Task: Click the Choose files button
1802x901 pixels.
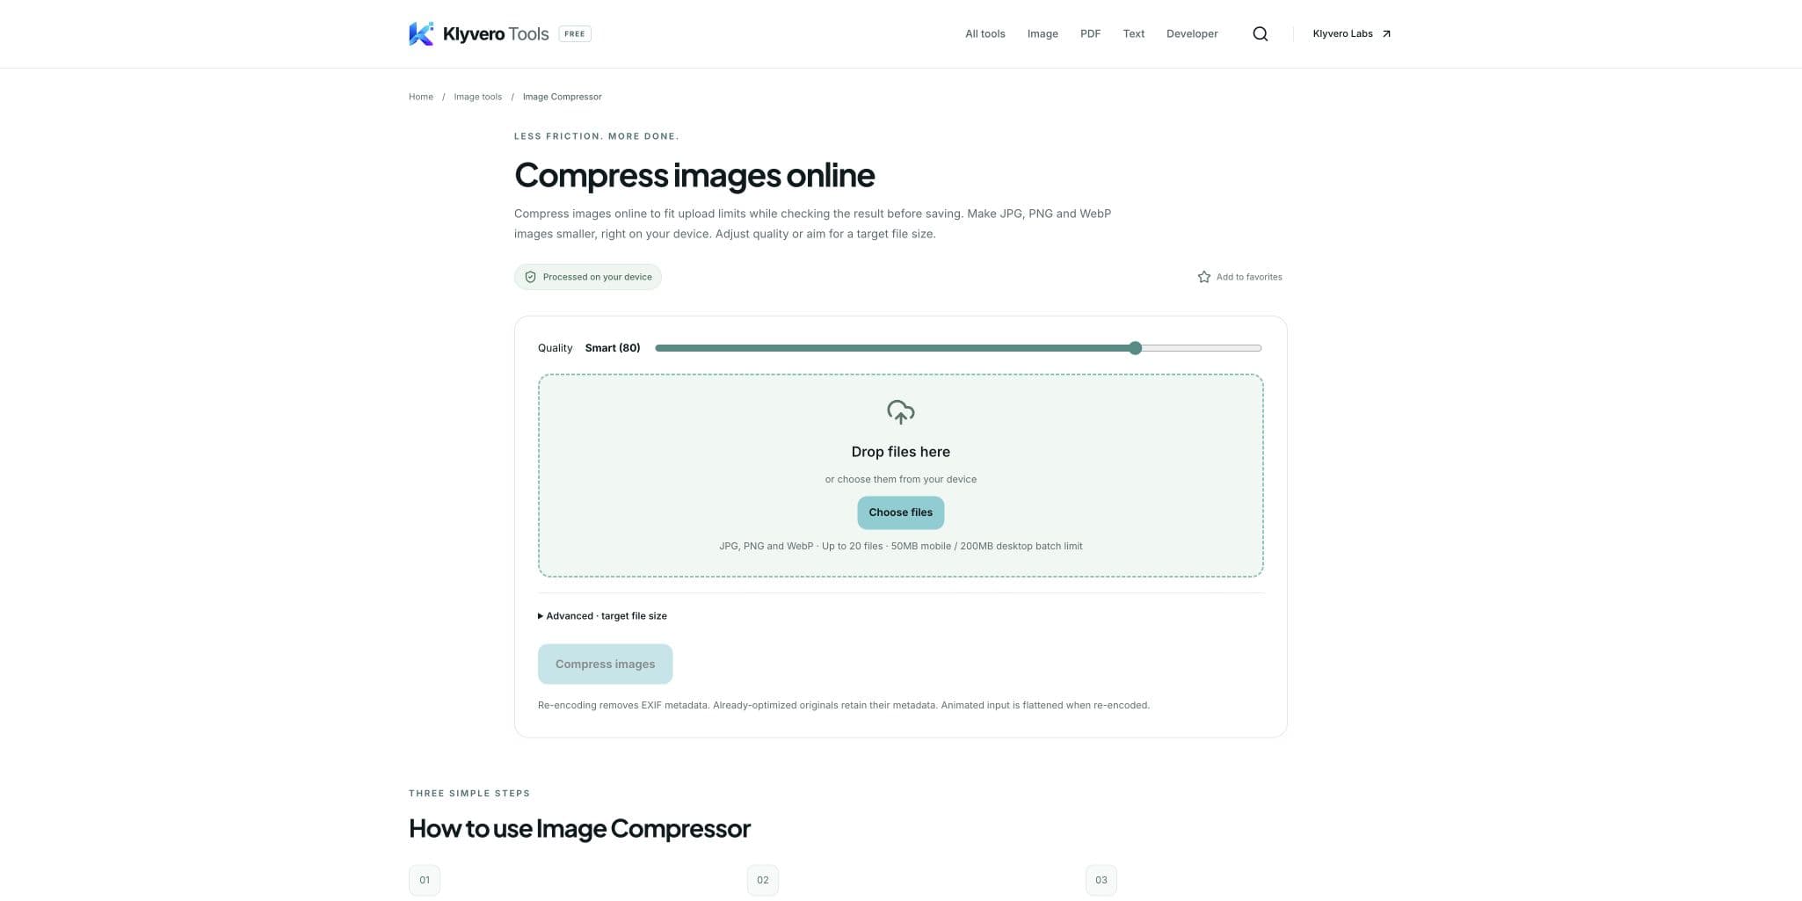Action: point(900,512)
